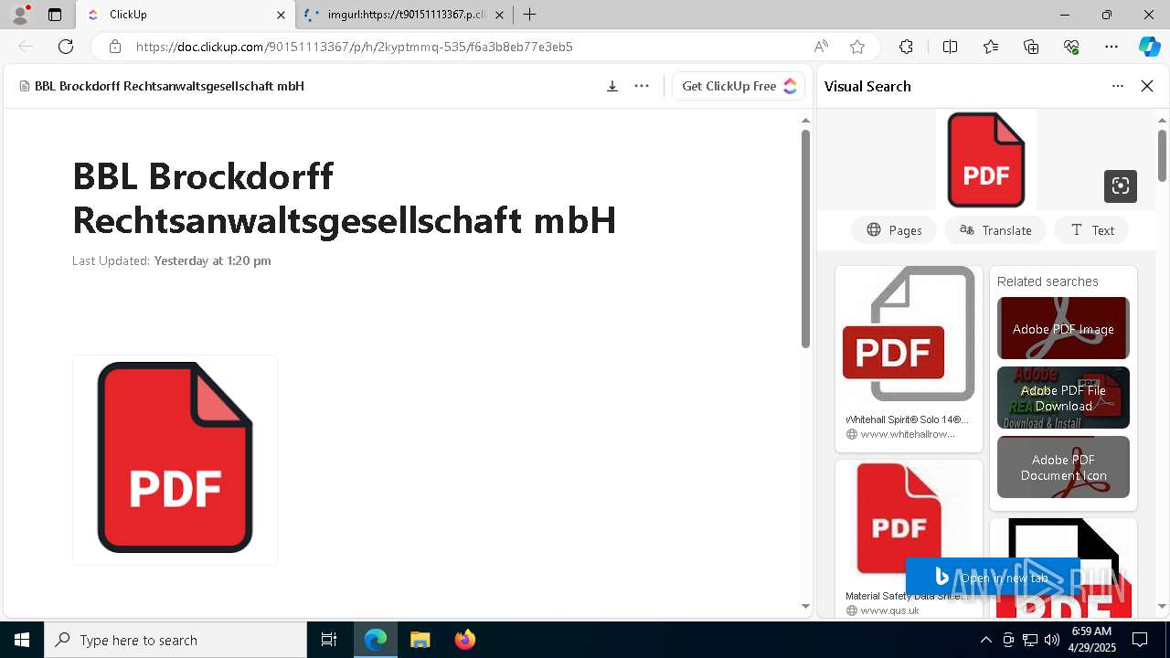Switch to the imgurl browser tab
Screen dimensions: 1170x658
(405, 15)
